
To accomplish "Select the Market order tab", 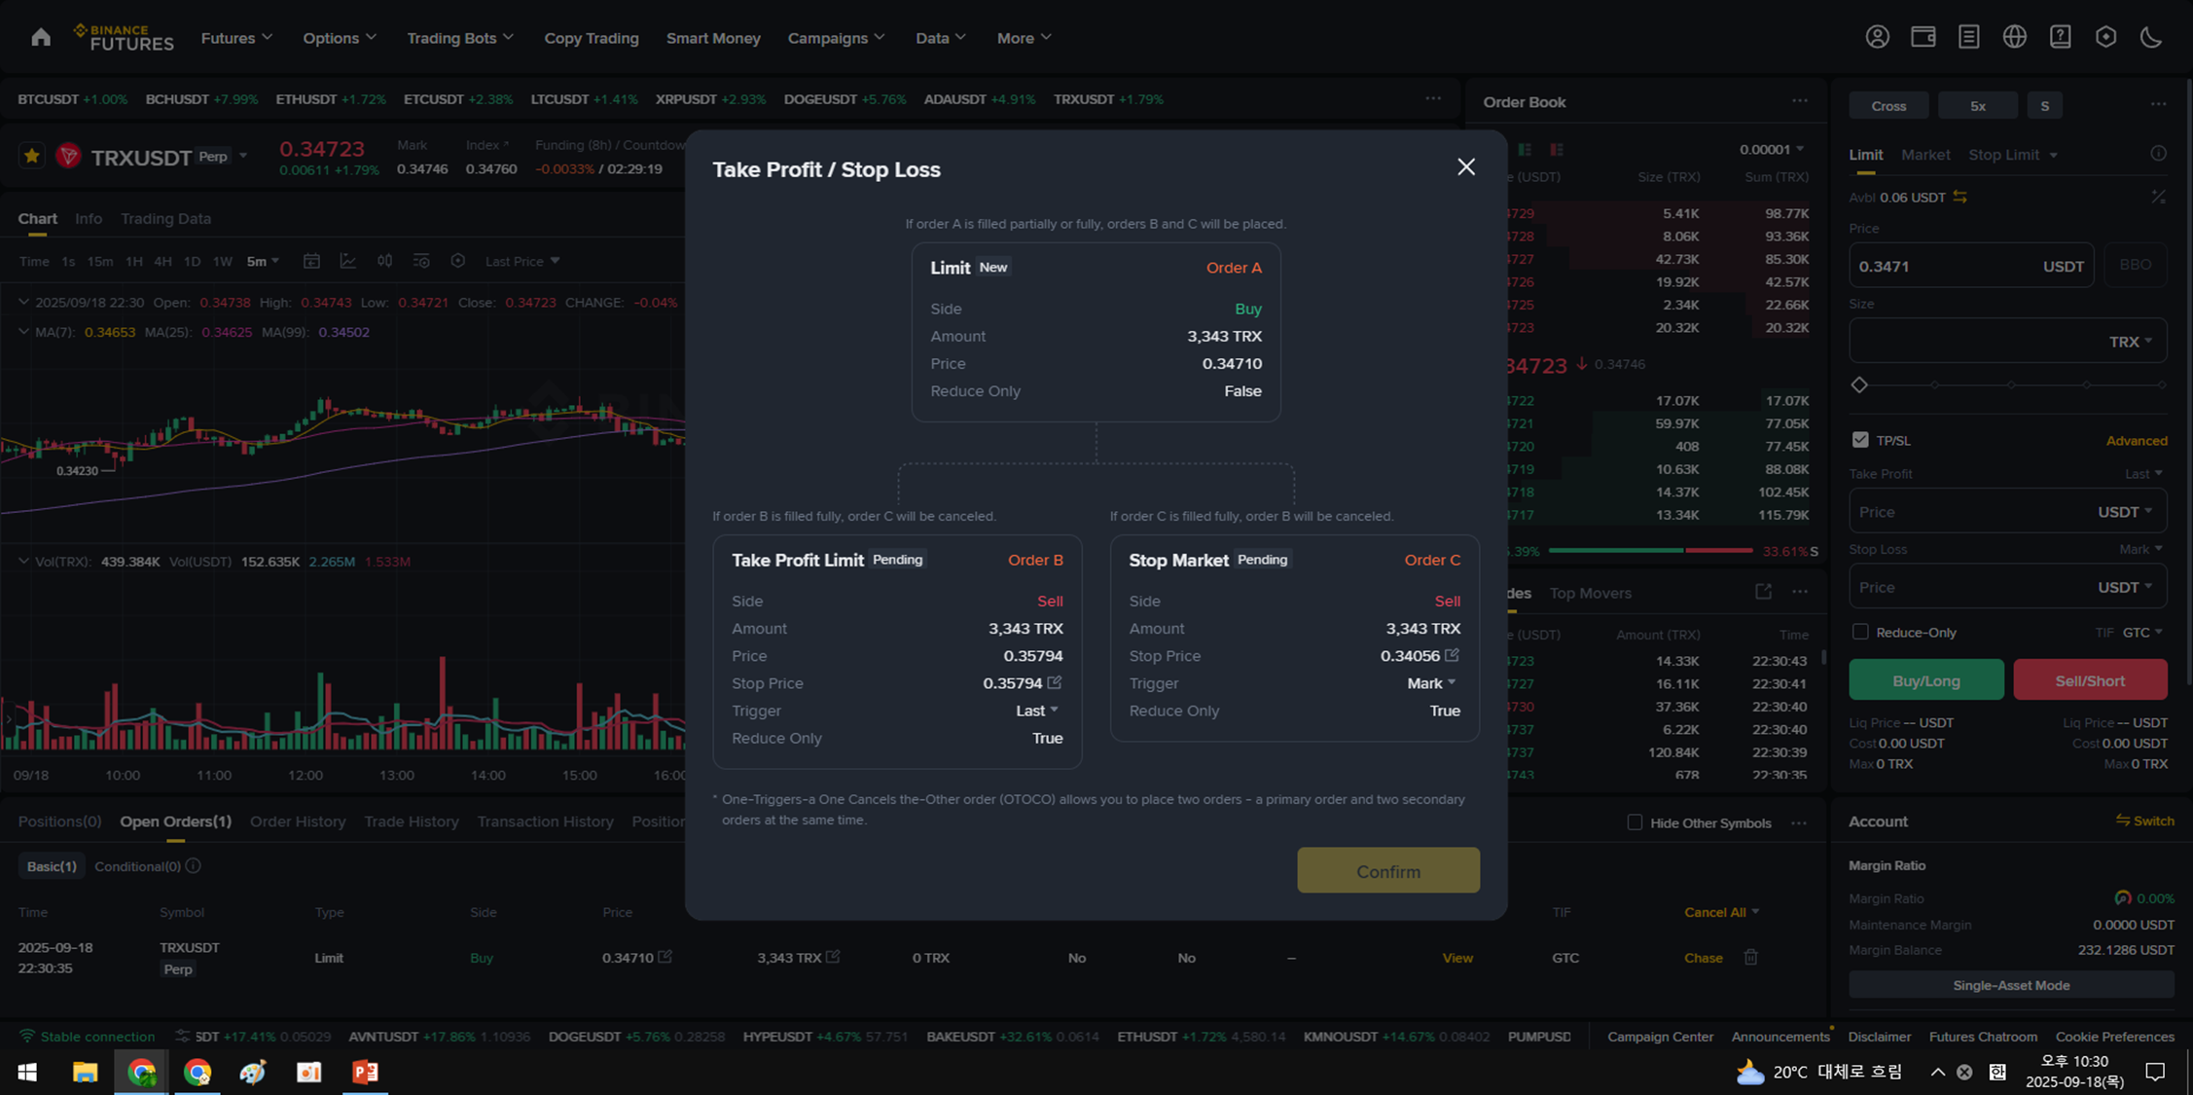I will click(1924, 155).
